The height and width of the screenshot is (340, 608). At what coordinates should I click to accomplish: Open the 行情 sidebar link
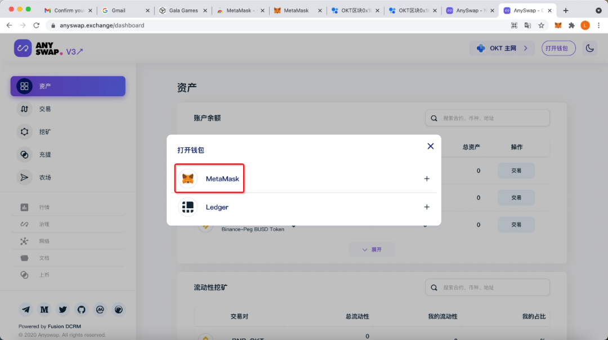pyautogui.click(x=68, y=207)
